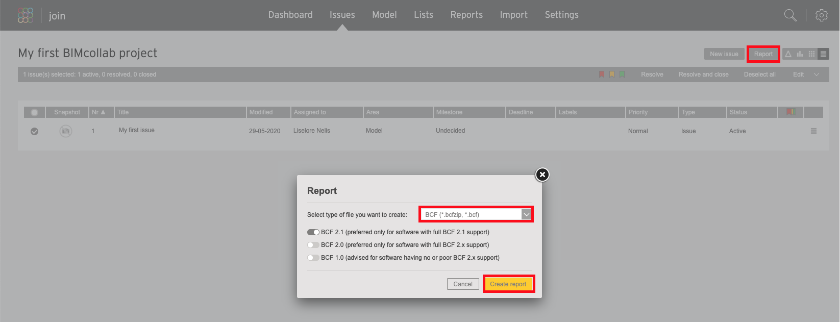This screenshot has height=322, width=840.
Task: Sort by the Type column header
Action: 703,112
